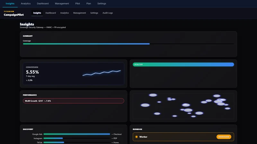Click the HEALTHY status bar
The height and width of the screenshot is (144, 257).
coord(183,65)
